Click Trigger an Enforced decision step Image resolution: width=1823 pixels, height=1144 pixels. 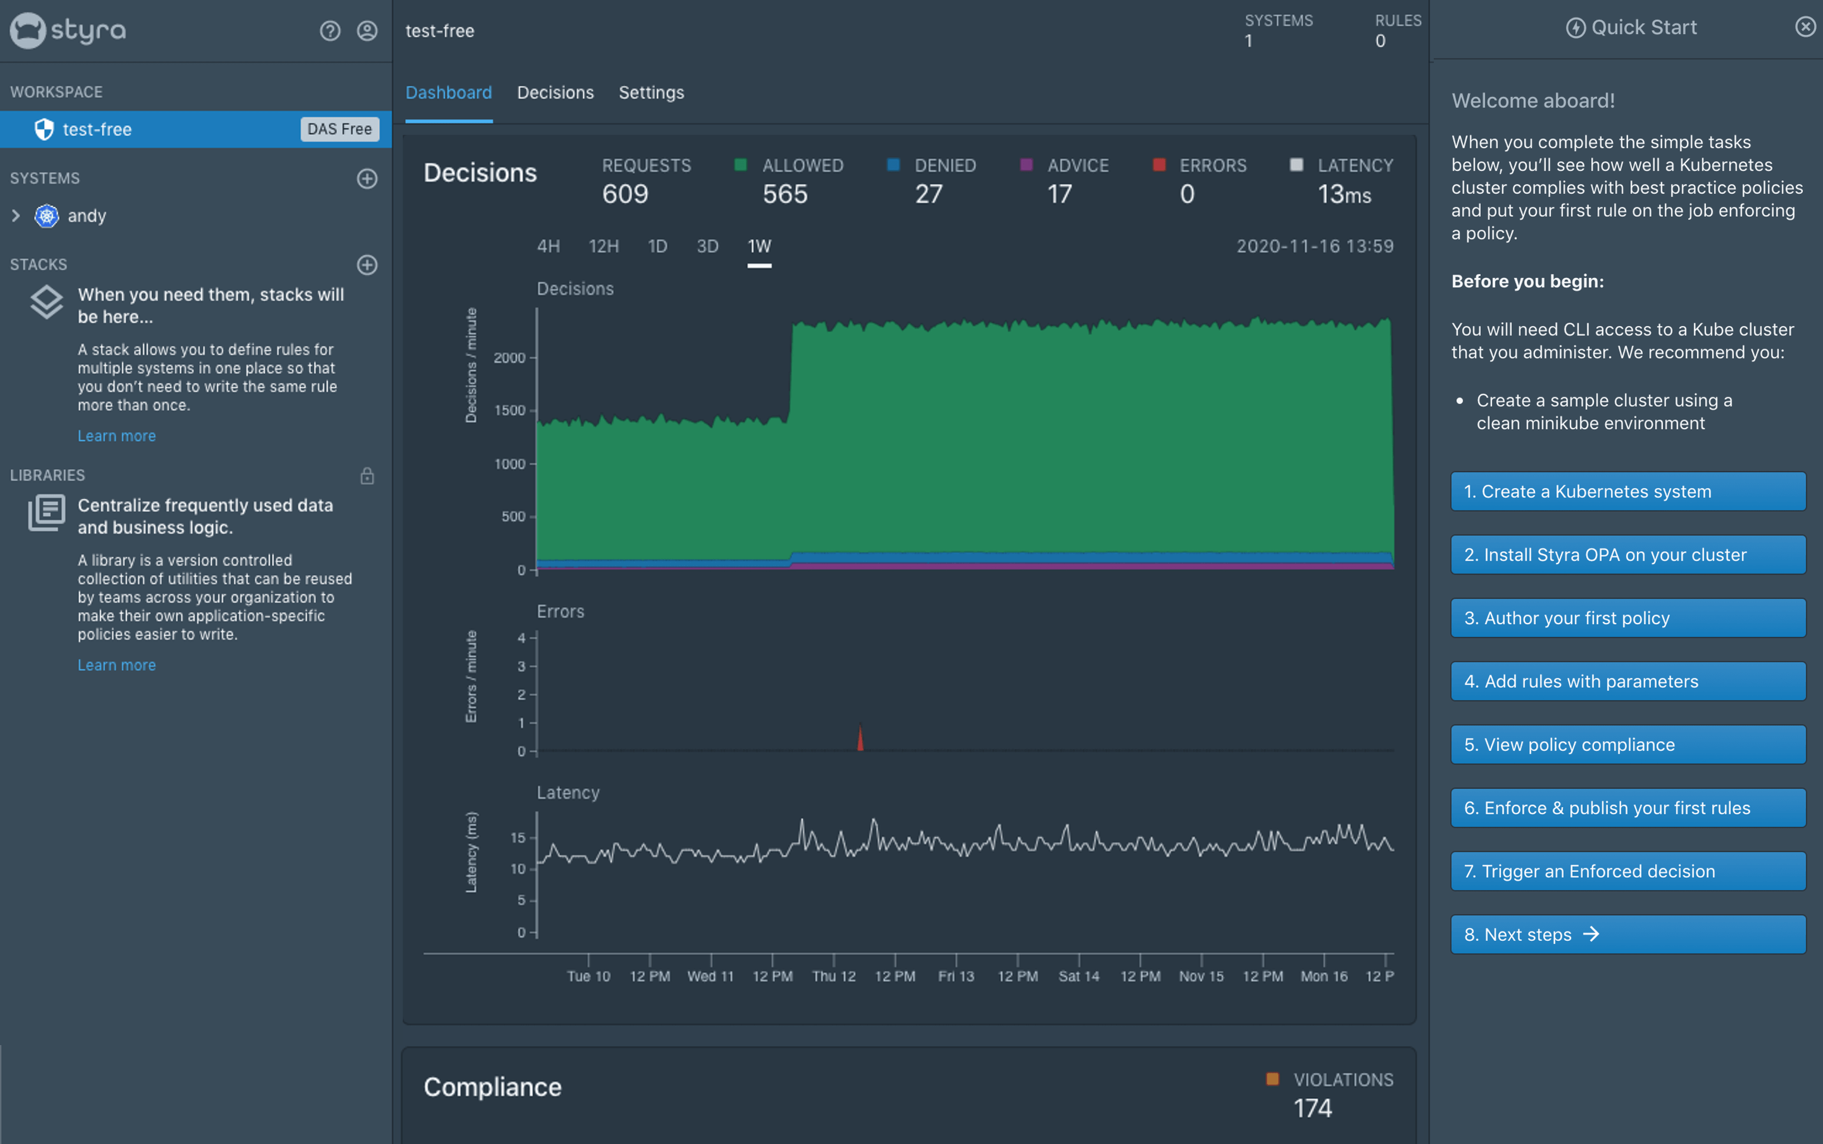click(x=1628, y=871)
